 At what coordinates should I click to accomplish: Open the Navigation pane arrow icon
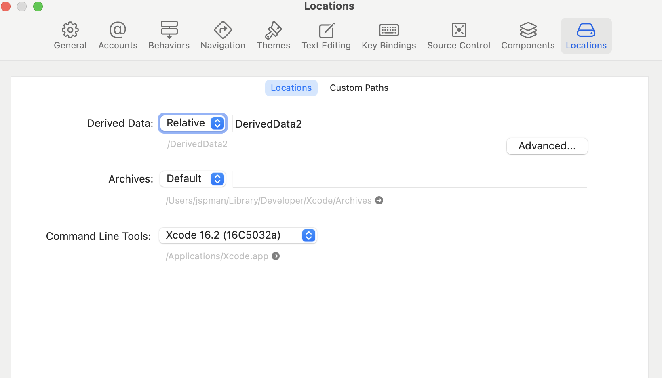[x=223, y=30]
